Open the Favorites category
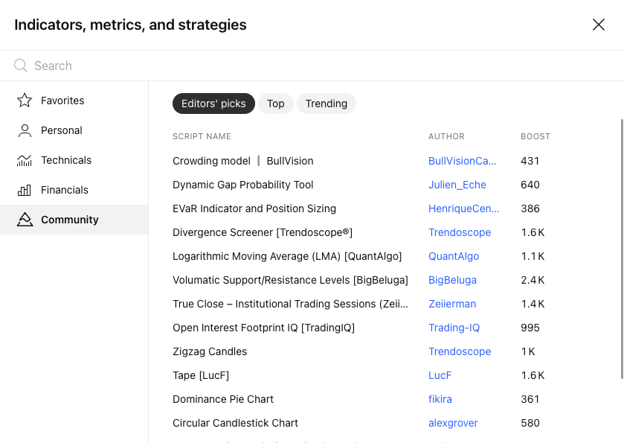The width and height of the screenshot is (624, 443). click(74, 101)
